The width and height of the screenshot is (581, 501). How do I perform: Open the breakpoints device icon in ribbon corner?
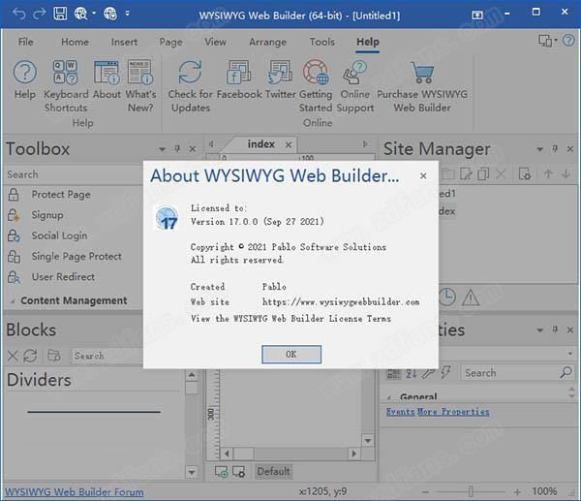click(x=547, y=41)
